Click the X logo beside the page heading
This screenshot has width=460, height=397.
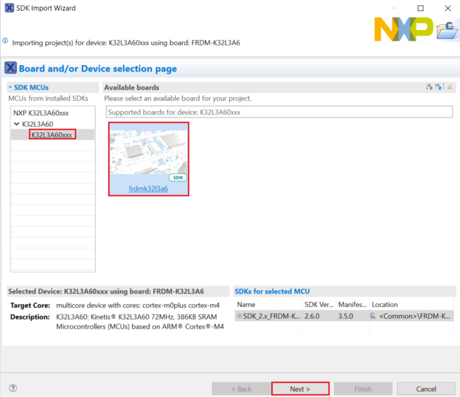click(x=11, y=68)
